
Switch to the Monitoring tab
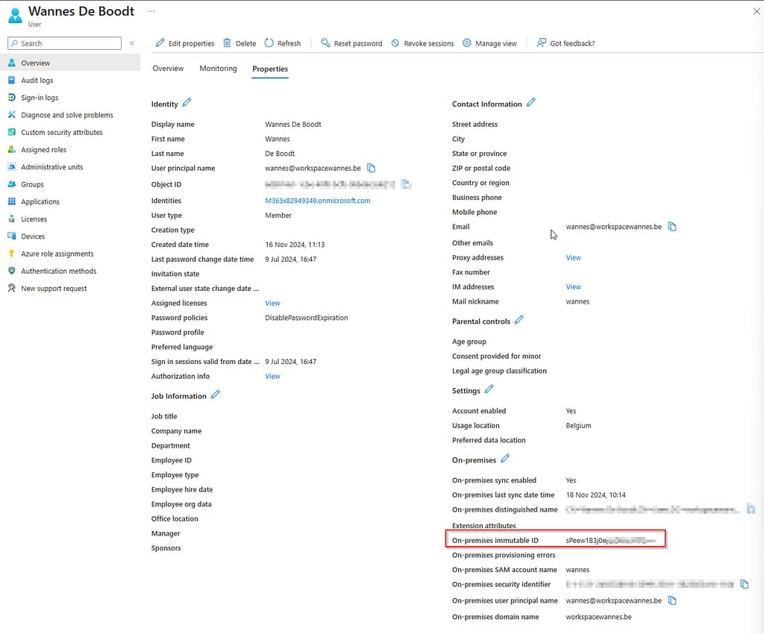[x=219, y=68]
